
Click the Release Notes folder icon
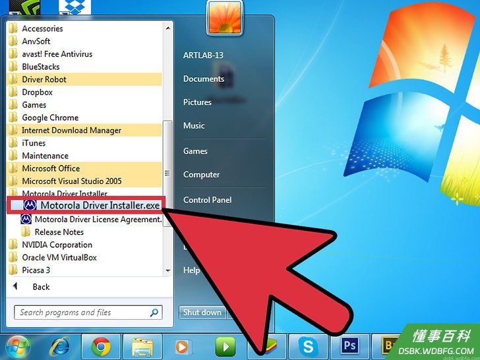(x=26, y=232)
